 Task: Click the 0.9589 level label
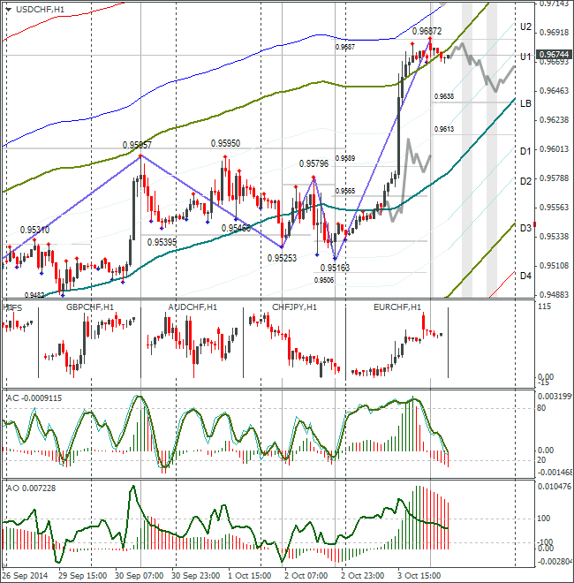345,158
